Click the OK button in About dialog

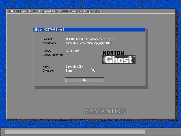pyautogui.click(x=85, y=80)
